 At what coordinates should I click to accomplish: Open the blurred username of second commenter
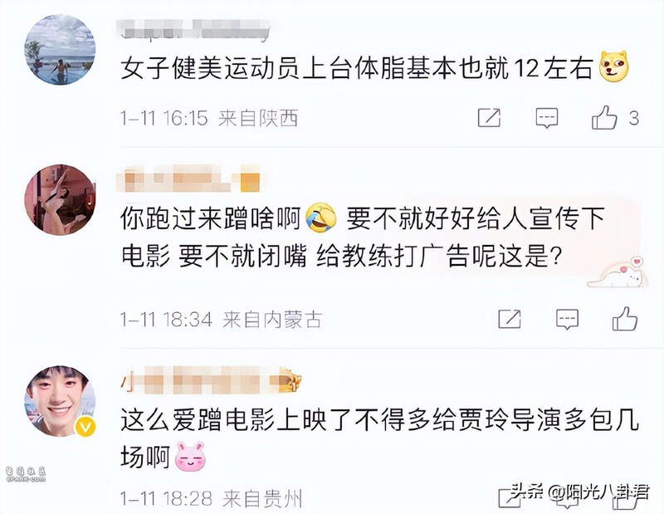(x=188, y=179)
